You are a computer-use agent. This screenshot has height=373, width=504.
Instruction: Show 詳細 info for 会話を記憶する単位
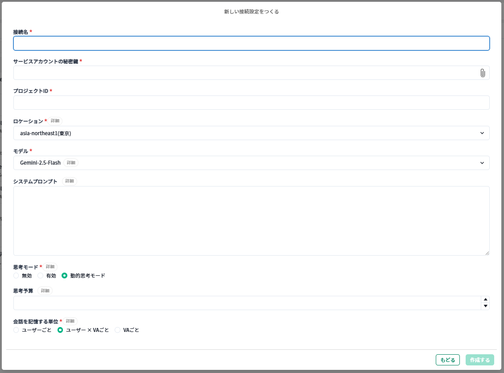tap(70, 321)
